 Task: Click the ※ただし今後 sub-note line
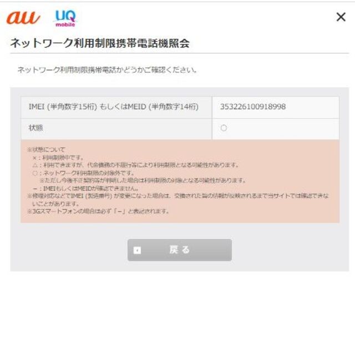pos(143,180)
